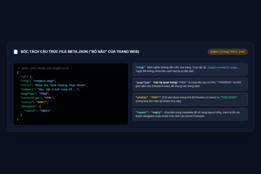Screen dimensions: 261x174
Task: Click the code line "contentType": "HTML"
Action: tap(37, 98)
